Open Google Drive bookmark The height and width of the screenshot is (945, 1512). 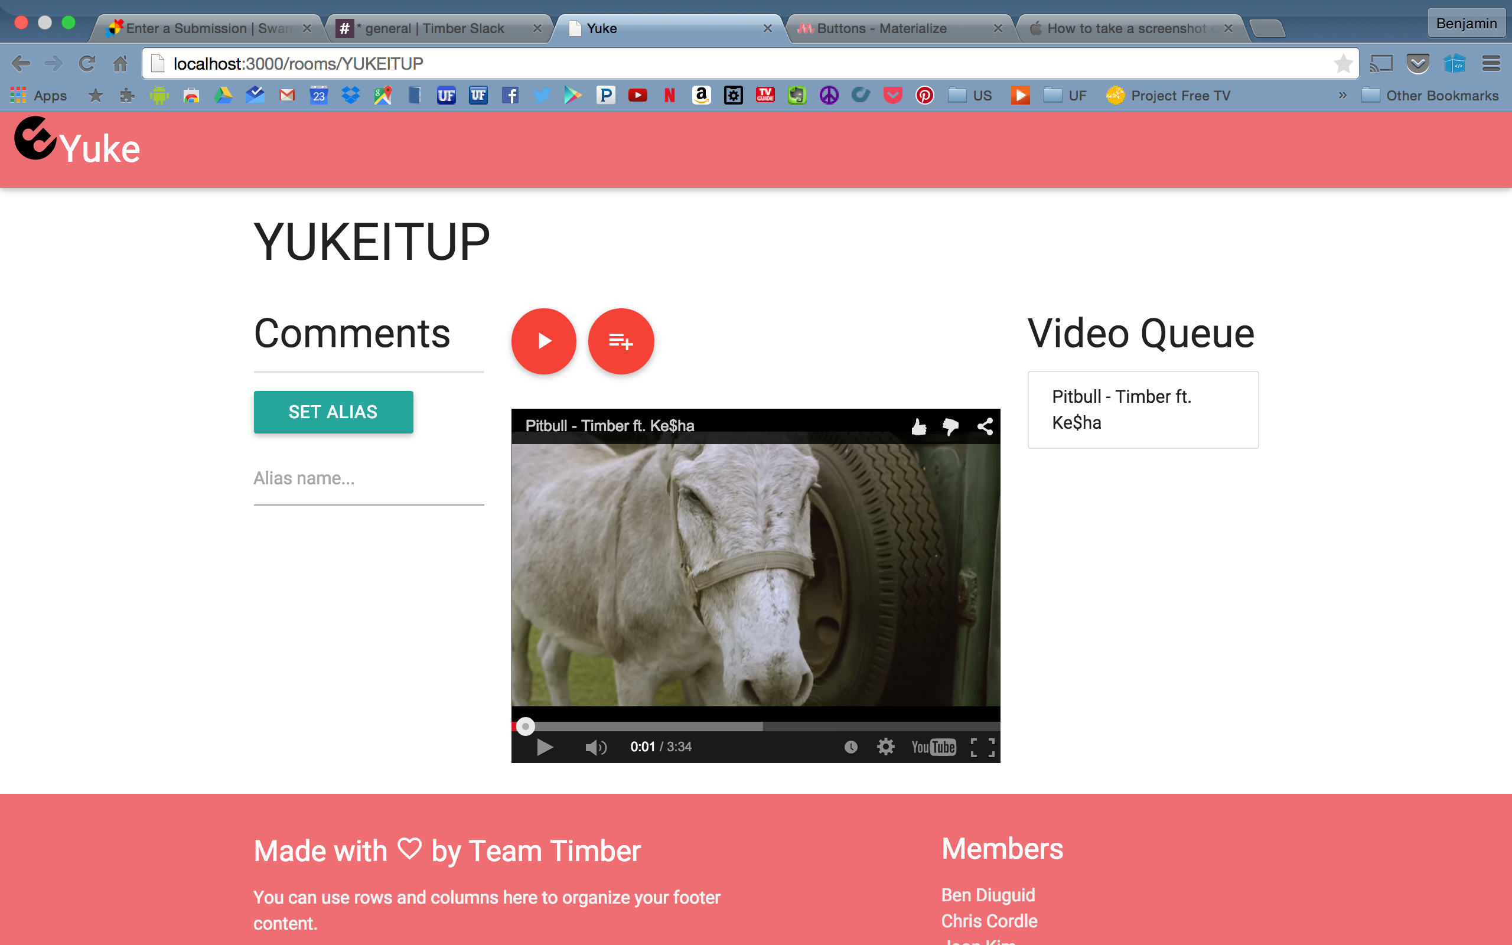click(x=223, y=95)
